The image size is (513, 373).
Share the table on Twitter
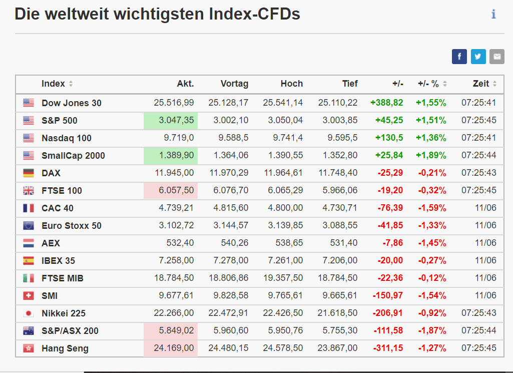point(478,57)
